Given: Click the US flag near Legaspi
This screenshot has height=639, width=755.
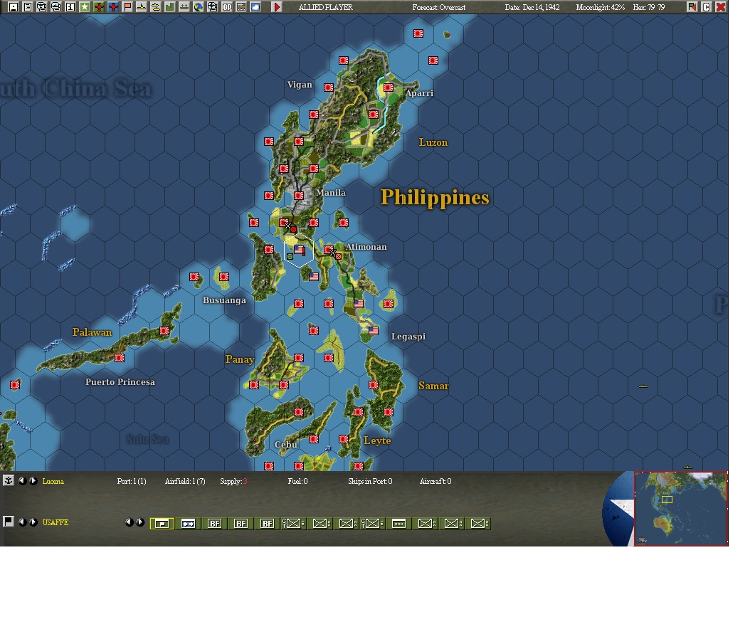Looking at the screenshot, I should pos(374,331).
